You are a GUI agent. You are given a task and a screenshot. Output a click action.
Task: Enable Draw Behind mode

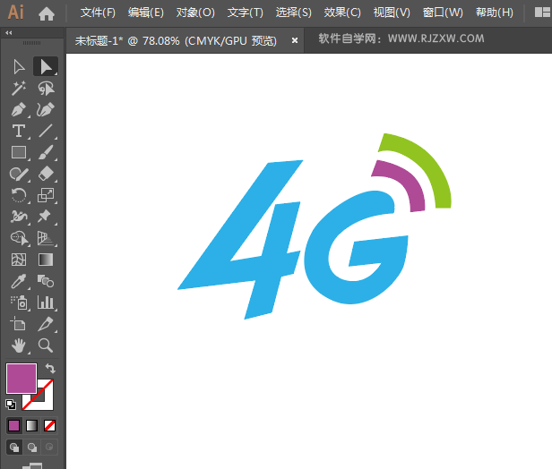[x=32, y=448]
